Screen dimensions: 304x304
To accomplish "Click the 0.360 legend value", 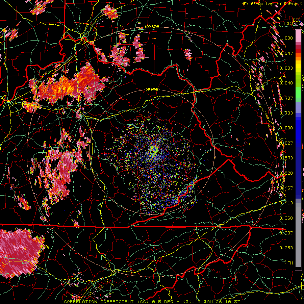I will click(x=286, y=218).
